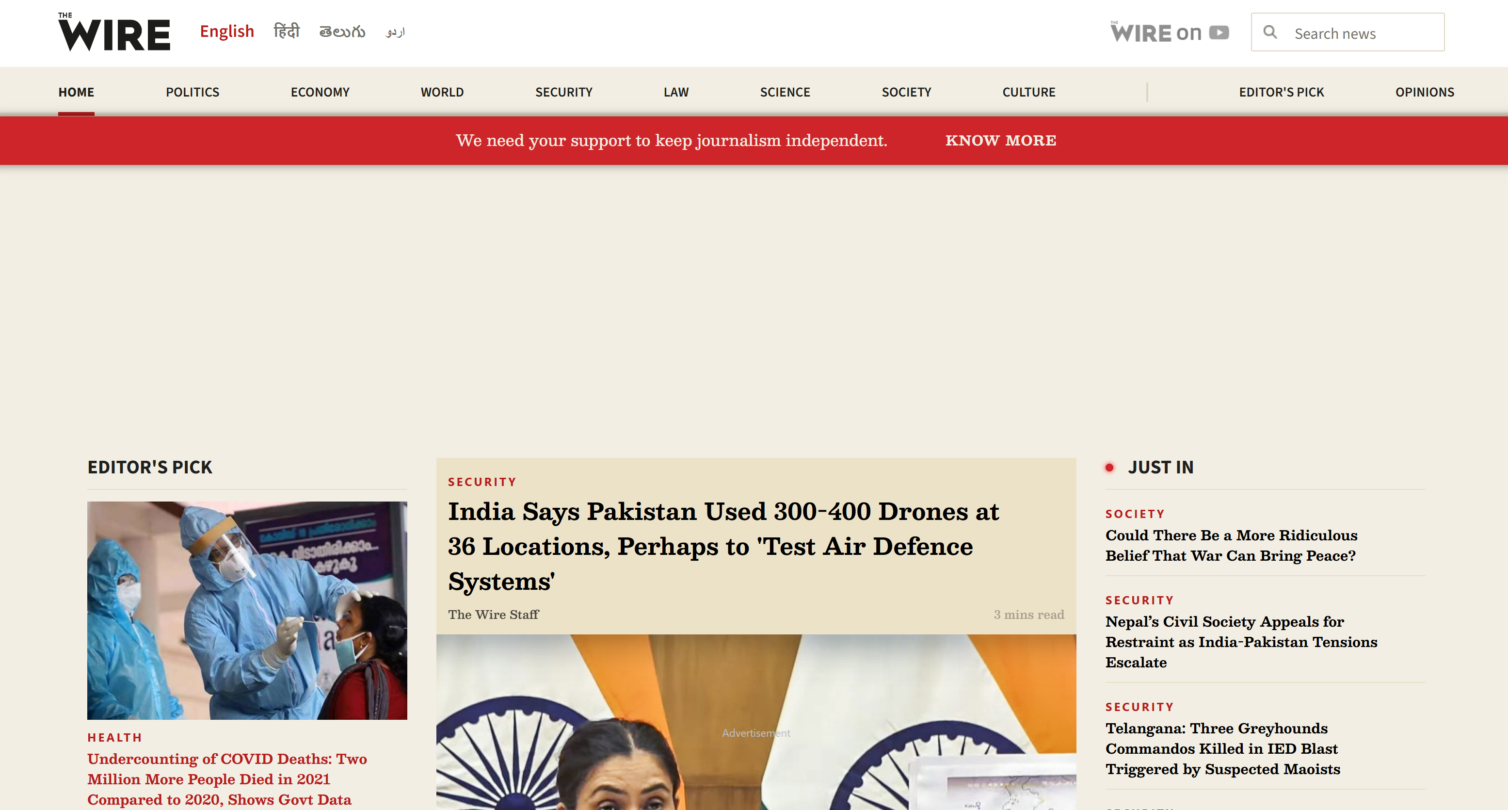This screenshot has height=810, width=1508.
Task: Click The Wire logo
Action: (114, 32)
